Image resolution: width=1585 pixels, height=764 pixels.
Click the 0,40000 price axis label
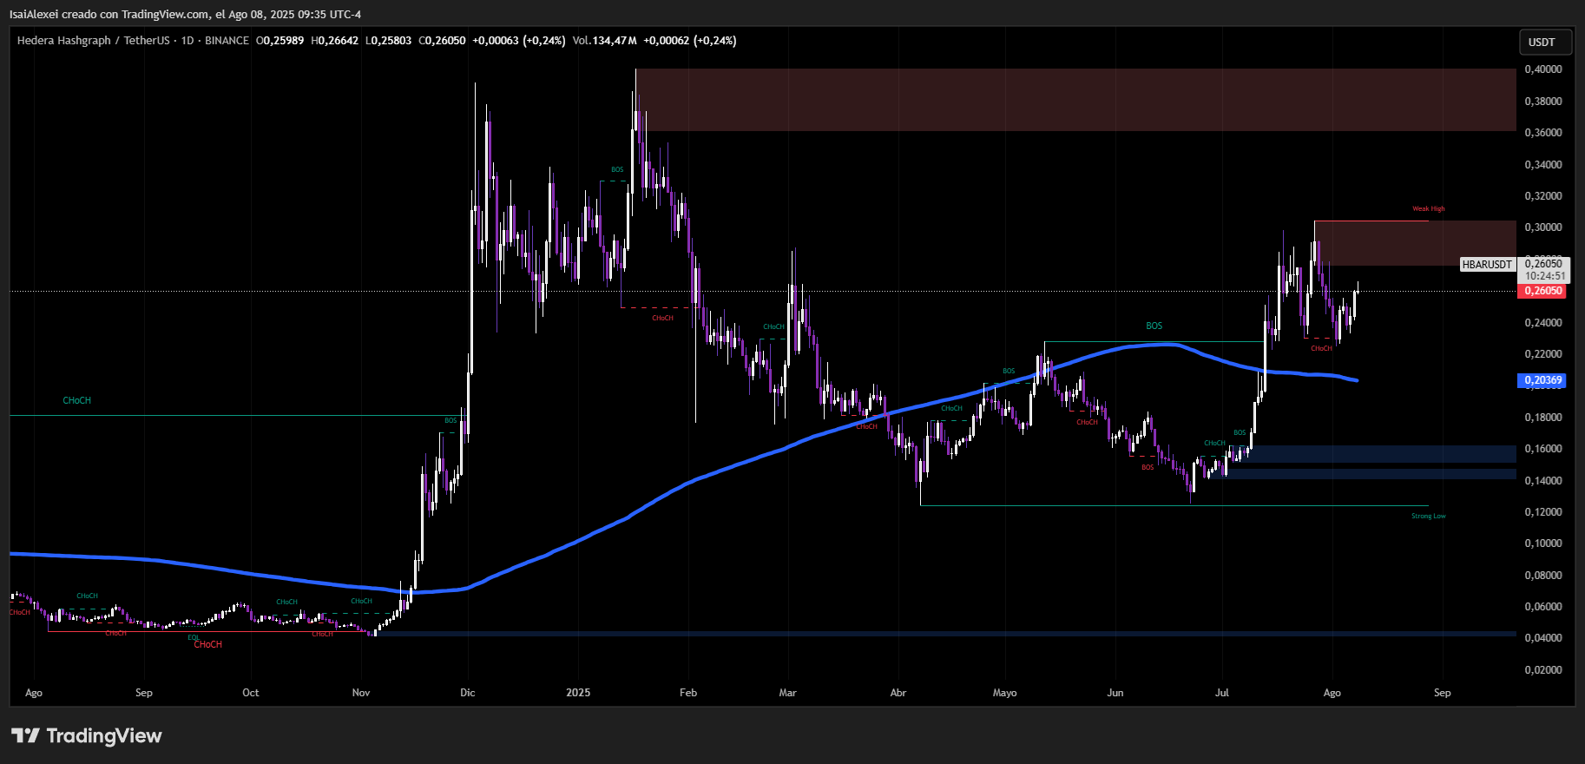[1542, 69]
